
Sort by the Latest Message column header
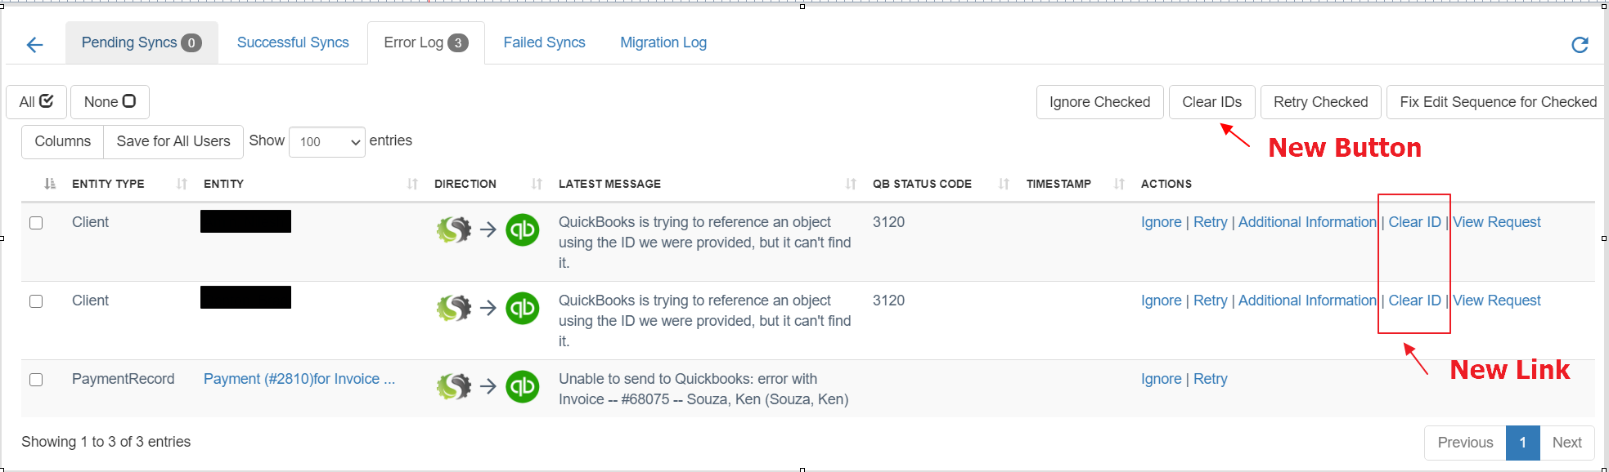pos(609,184)
